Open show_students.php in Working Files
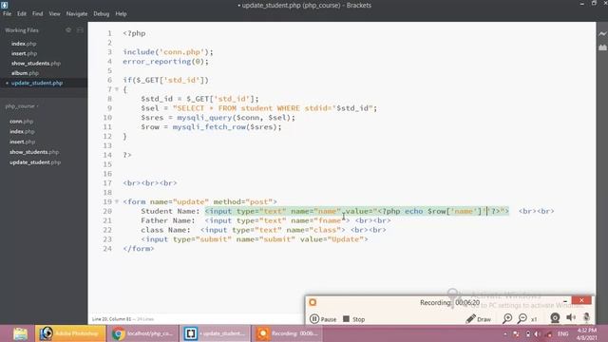The image size is (608, 342). [36, 64]
